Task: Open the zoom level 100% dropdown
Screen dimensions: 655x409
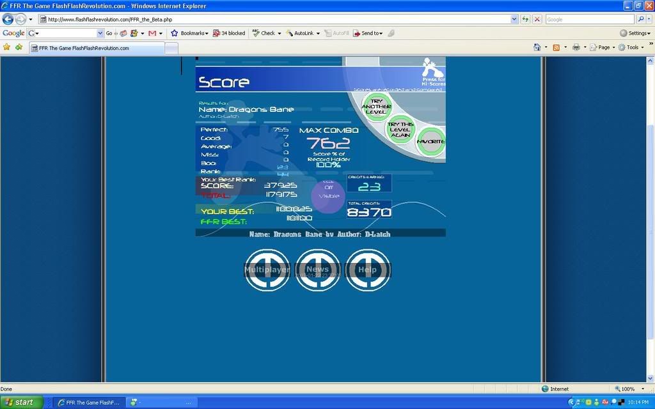Action: click(x=631, y=389)
